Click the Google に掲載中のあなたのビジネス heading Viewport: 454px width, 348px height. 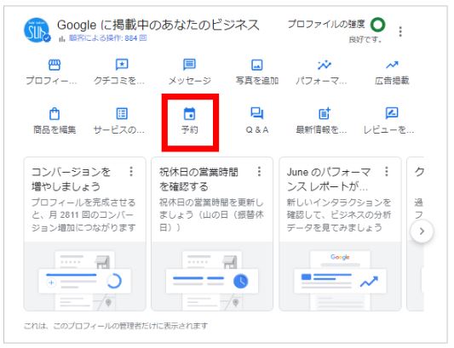tap(158, 25)
